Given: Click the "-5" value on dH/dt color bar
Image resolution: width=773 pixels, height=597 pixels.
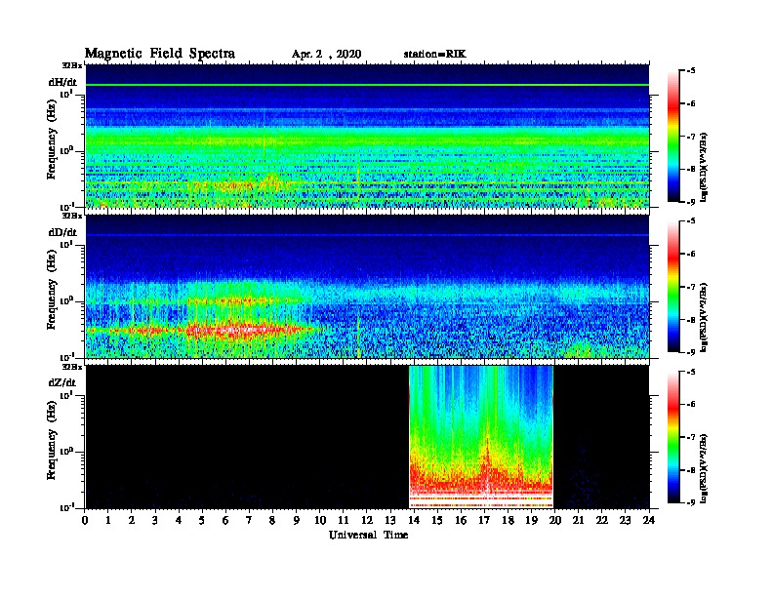Looking at the screenshot, I should (x=691, y=71).
